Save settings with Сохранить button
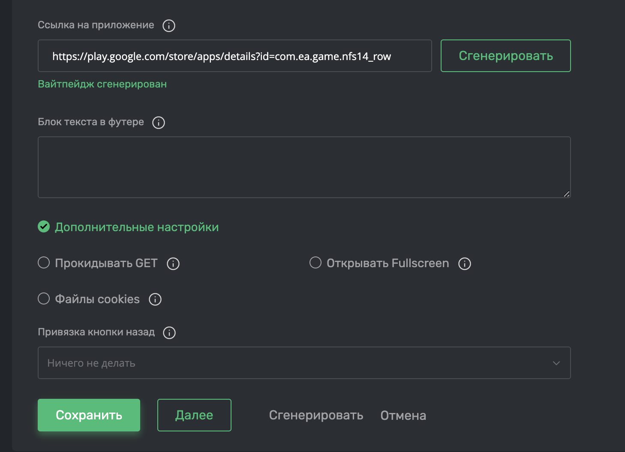Viewport: 625px width, 452px height. (x=89, y=415)
